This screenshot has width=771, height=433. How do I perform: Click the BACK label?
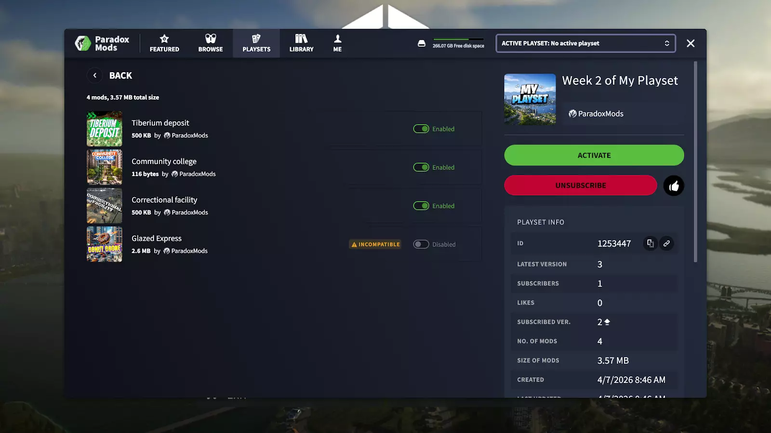[x=120, y=76]
